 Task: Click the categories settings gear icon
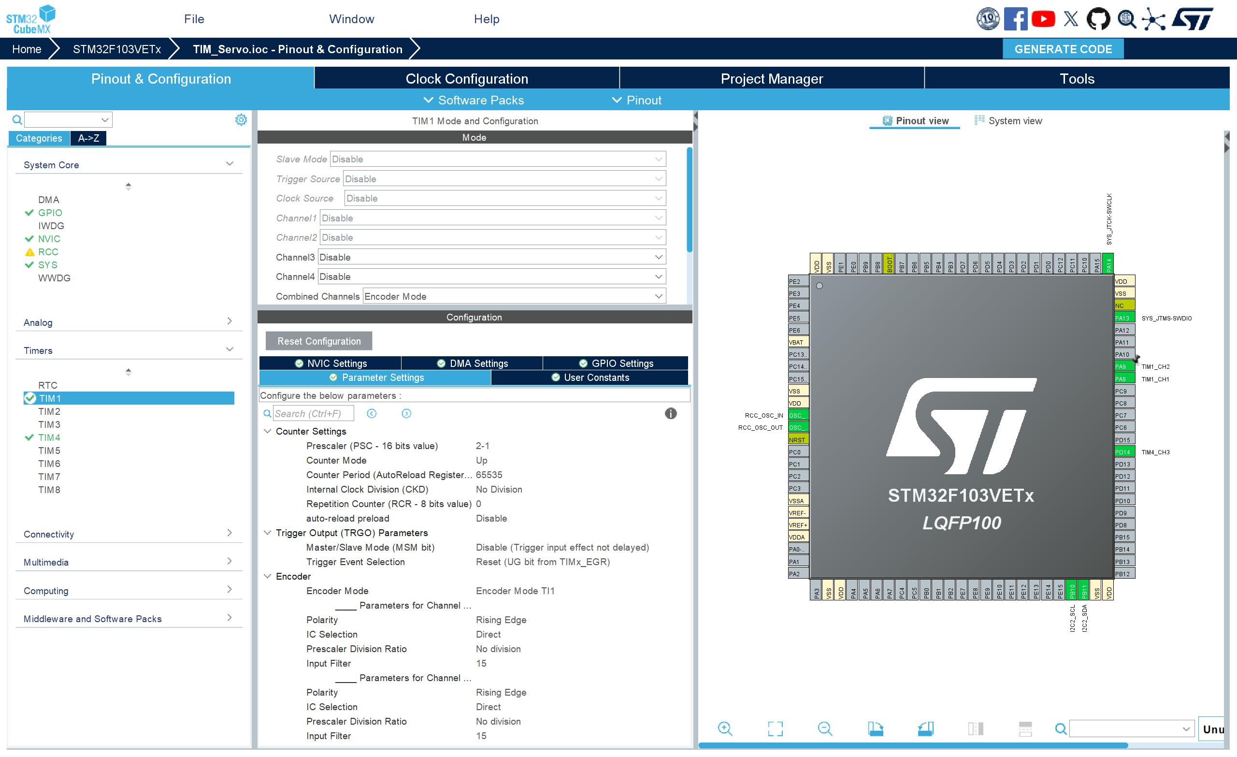[x=241, y=119]
